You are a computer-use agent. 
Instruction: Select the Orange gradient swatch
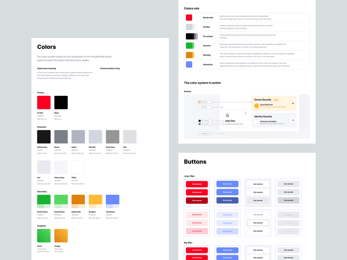tap(61, 235)
